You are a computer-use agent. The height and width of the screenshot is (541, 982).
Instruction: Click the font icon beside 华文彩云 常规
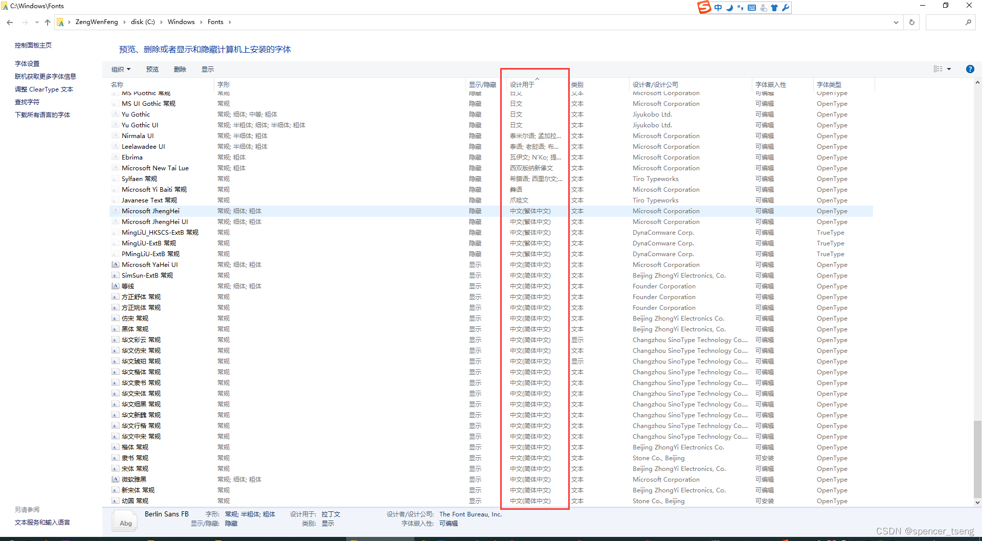(x=116, y=340)
